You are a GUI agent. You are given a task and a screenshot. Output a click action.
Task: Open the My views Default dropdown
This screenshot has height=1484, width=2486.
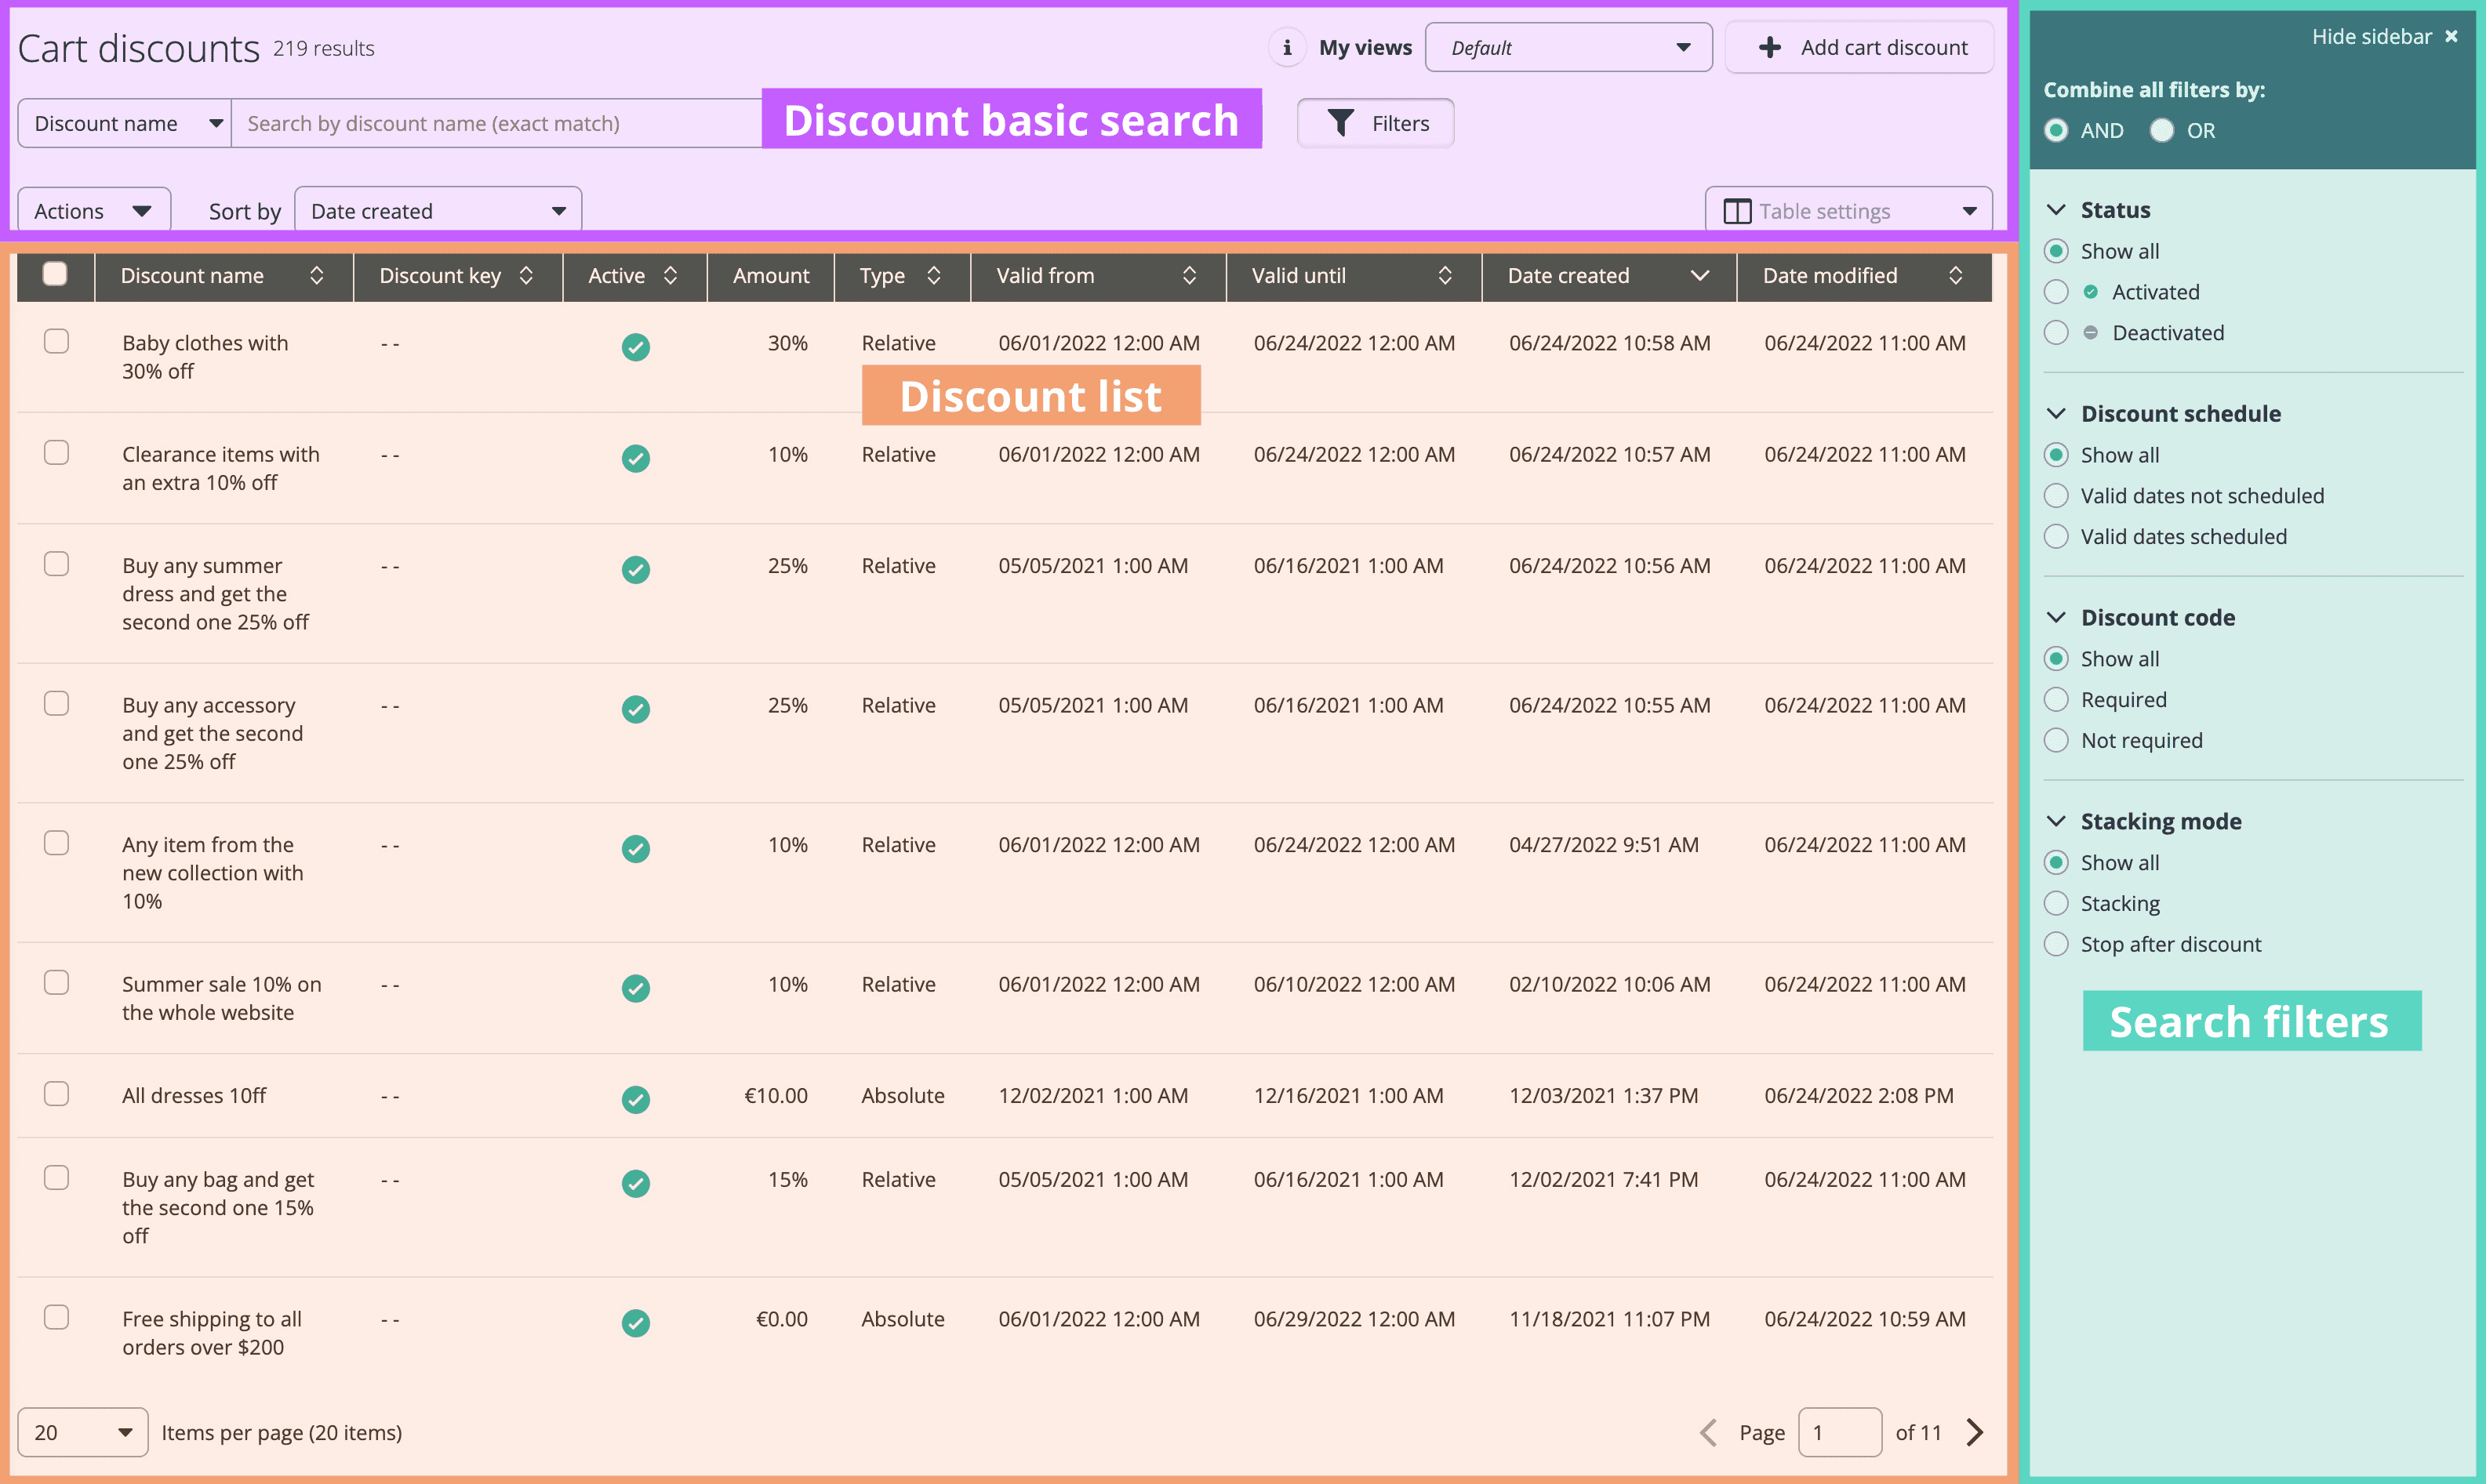tap(1568, 47)
